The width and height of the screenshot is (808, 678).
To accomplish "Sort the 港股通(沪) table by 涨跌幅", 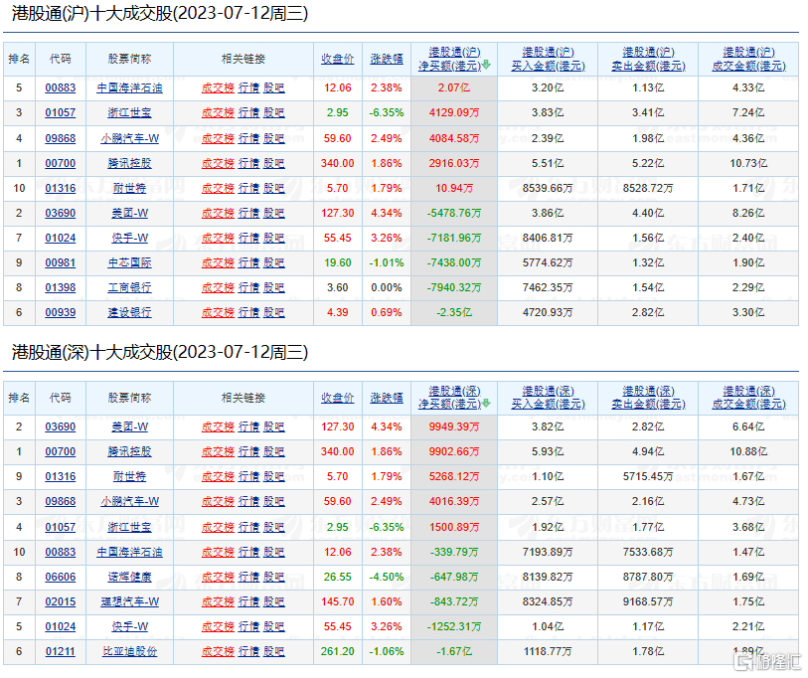I will click(x=387, y=60).
